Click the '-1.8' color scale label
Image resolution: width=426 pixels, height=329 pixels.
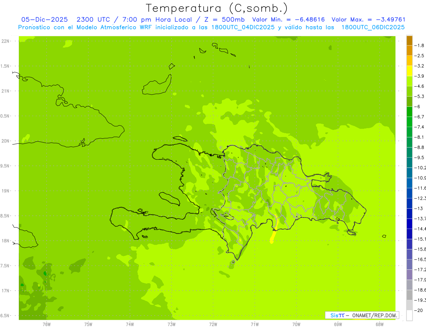420,45
